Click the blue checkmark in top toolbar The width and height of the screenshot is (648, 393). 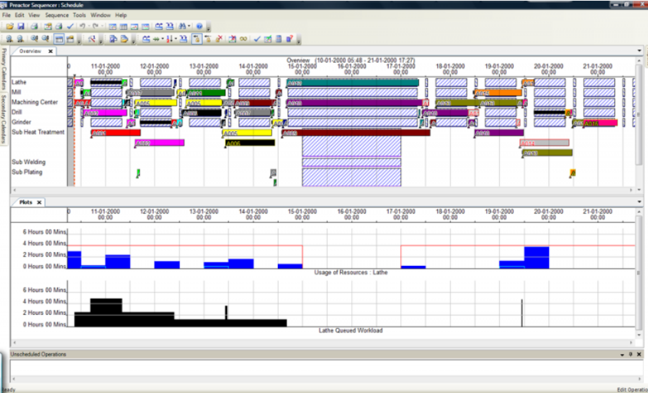[71, 26]
